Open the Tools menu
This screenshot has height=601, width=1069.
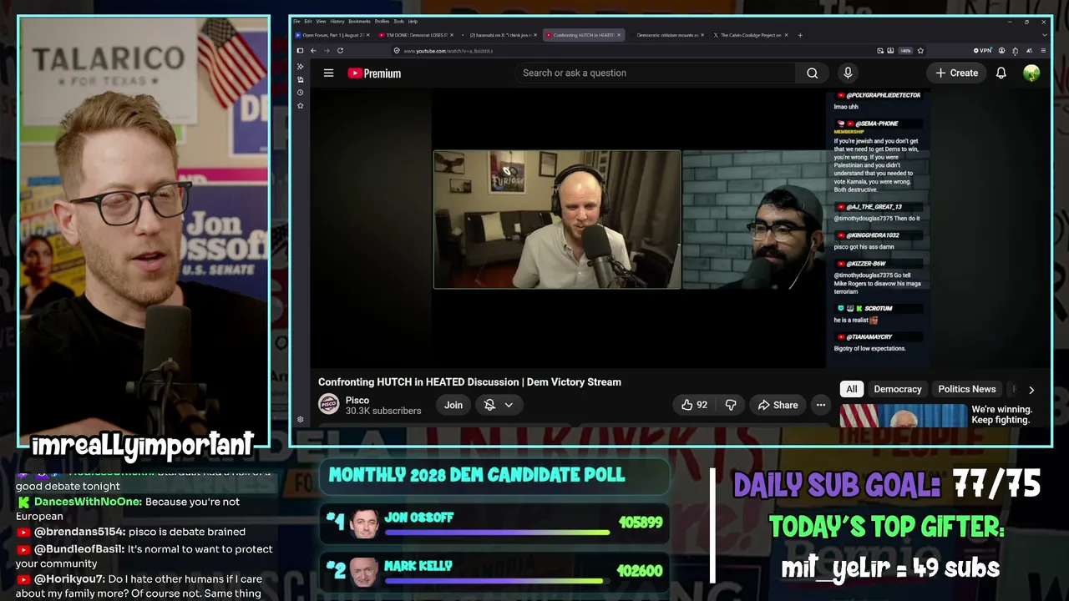[399, 21]
